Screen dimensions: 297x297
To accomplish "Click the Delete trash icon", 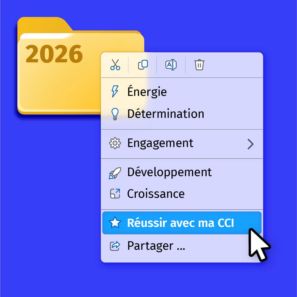I will (199, 65).
